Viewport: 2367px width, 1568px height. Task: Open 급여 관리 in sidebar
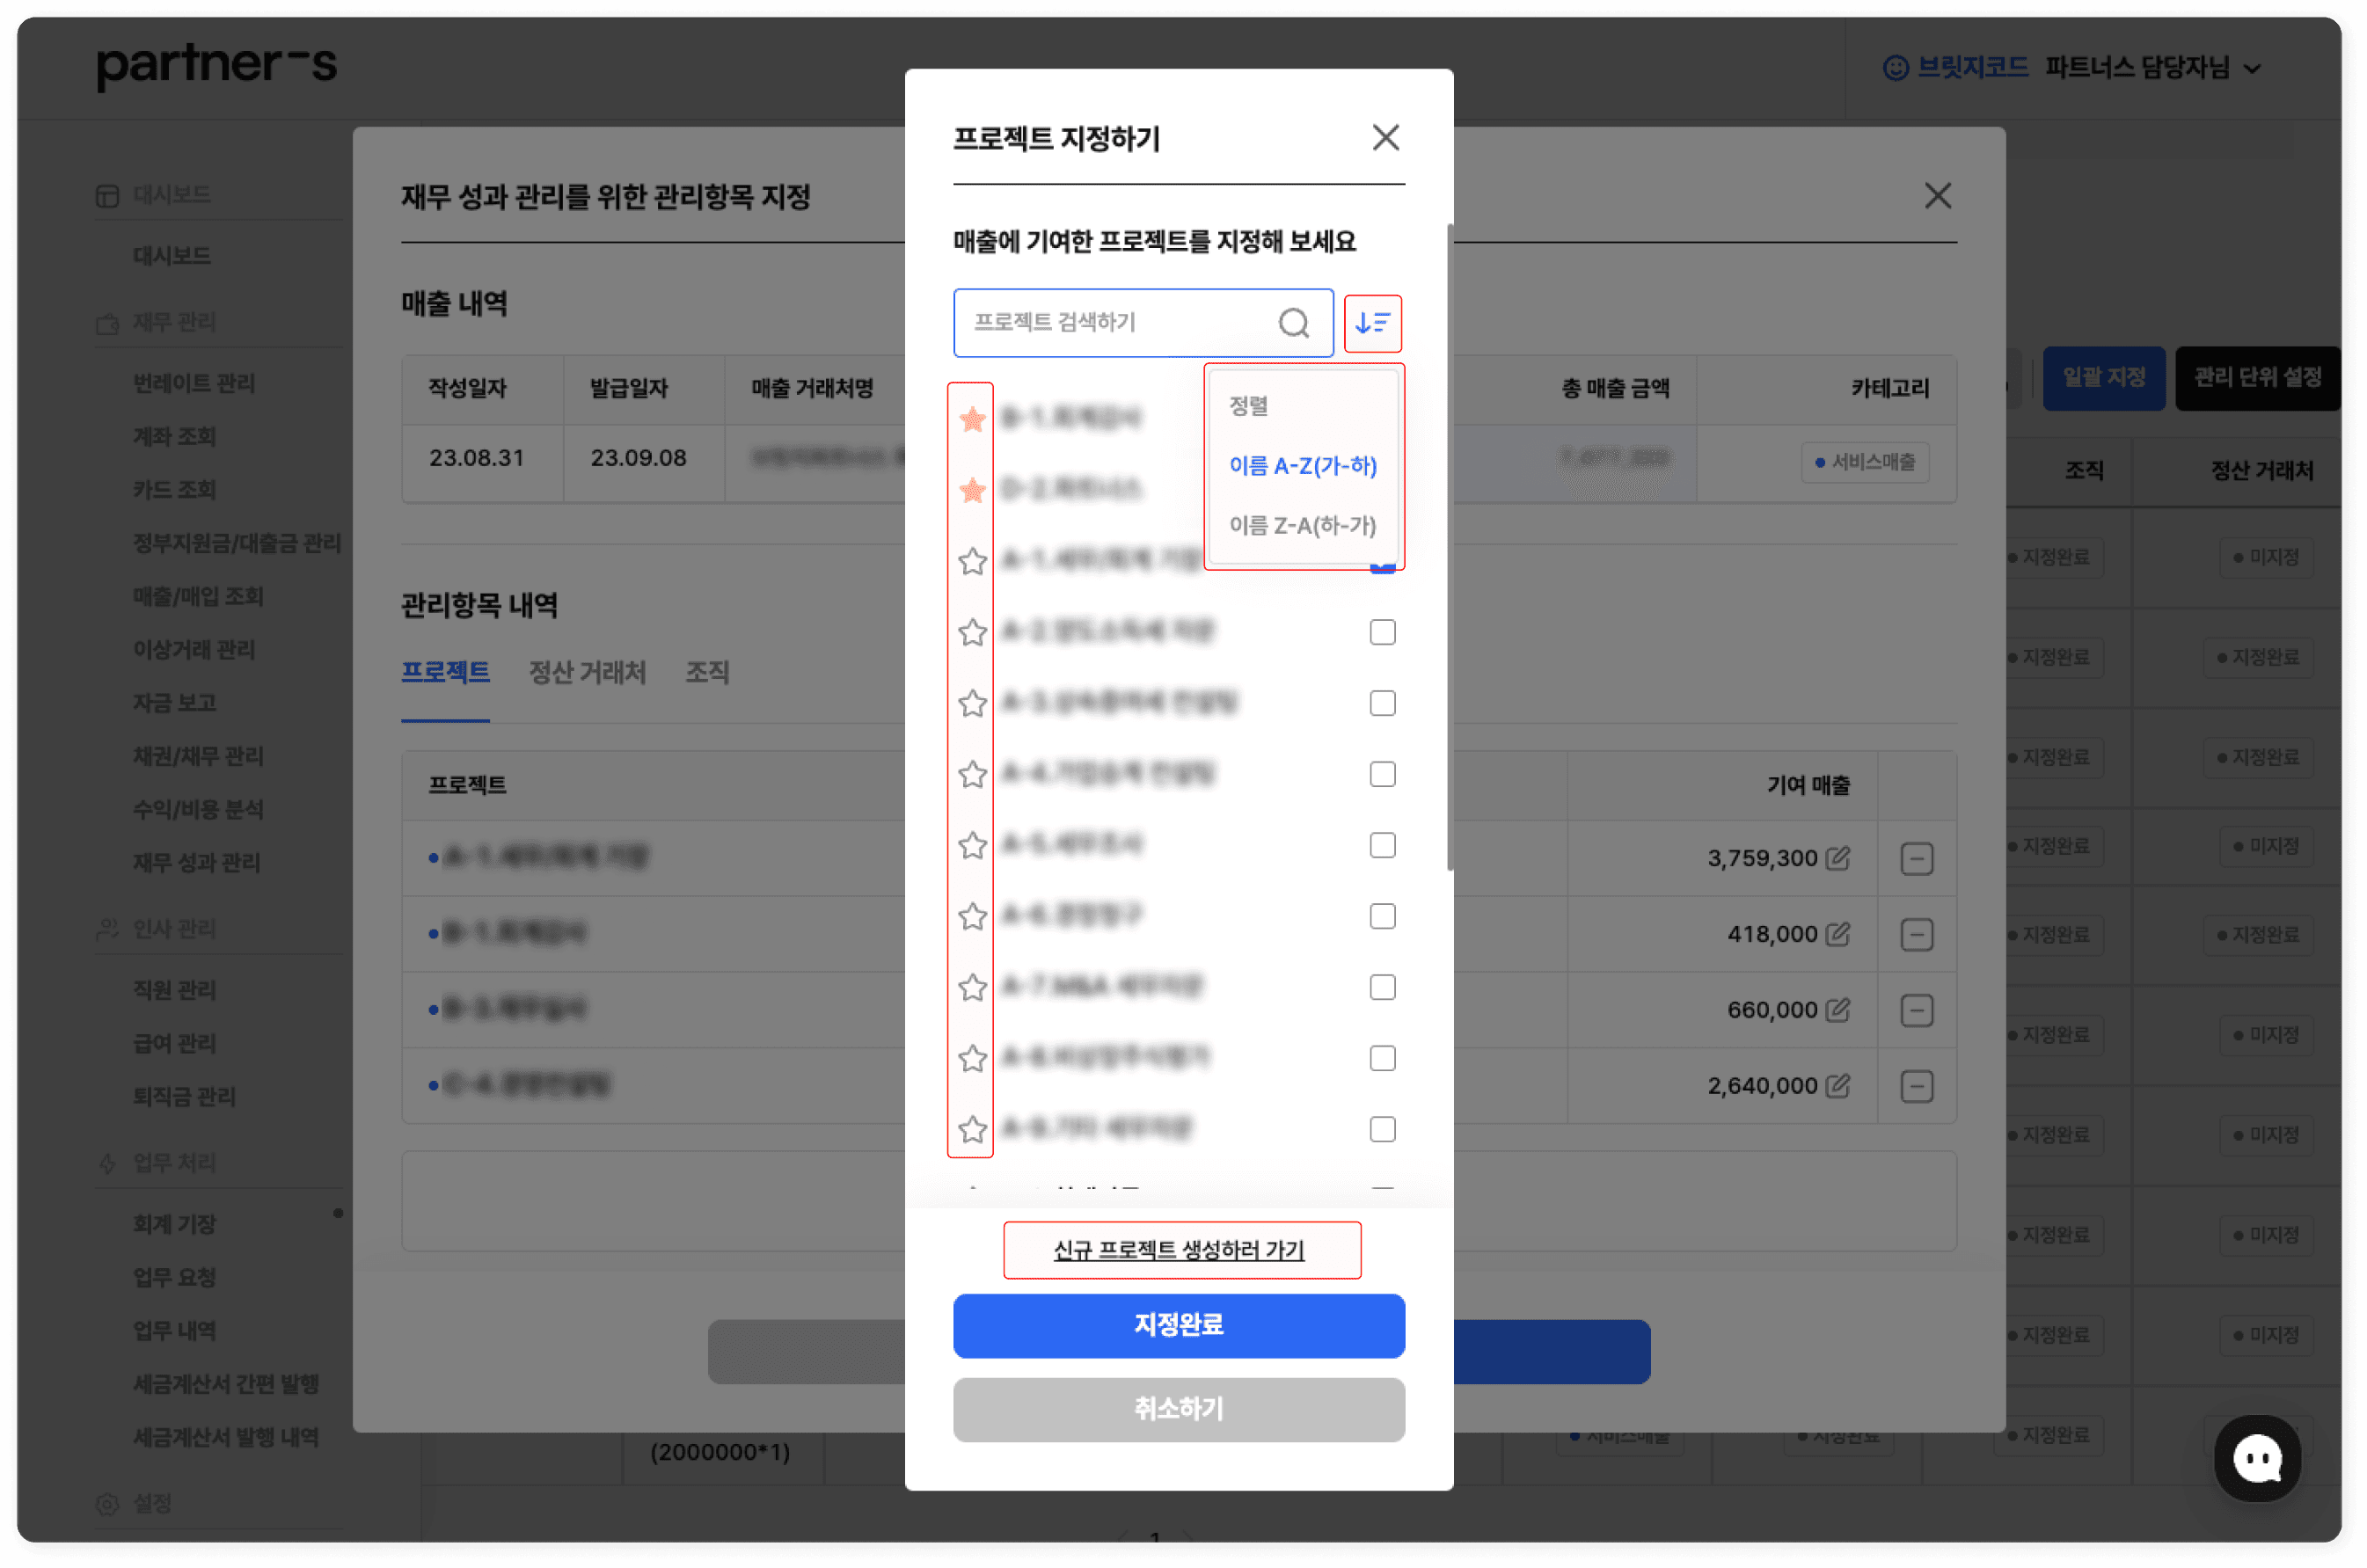175,1043
